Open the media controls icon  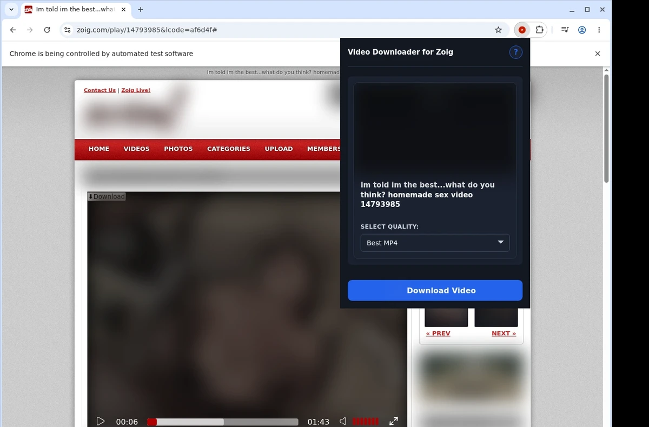(565, 30)
